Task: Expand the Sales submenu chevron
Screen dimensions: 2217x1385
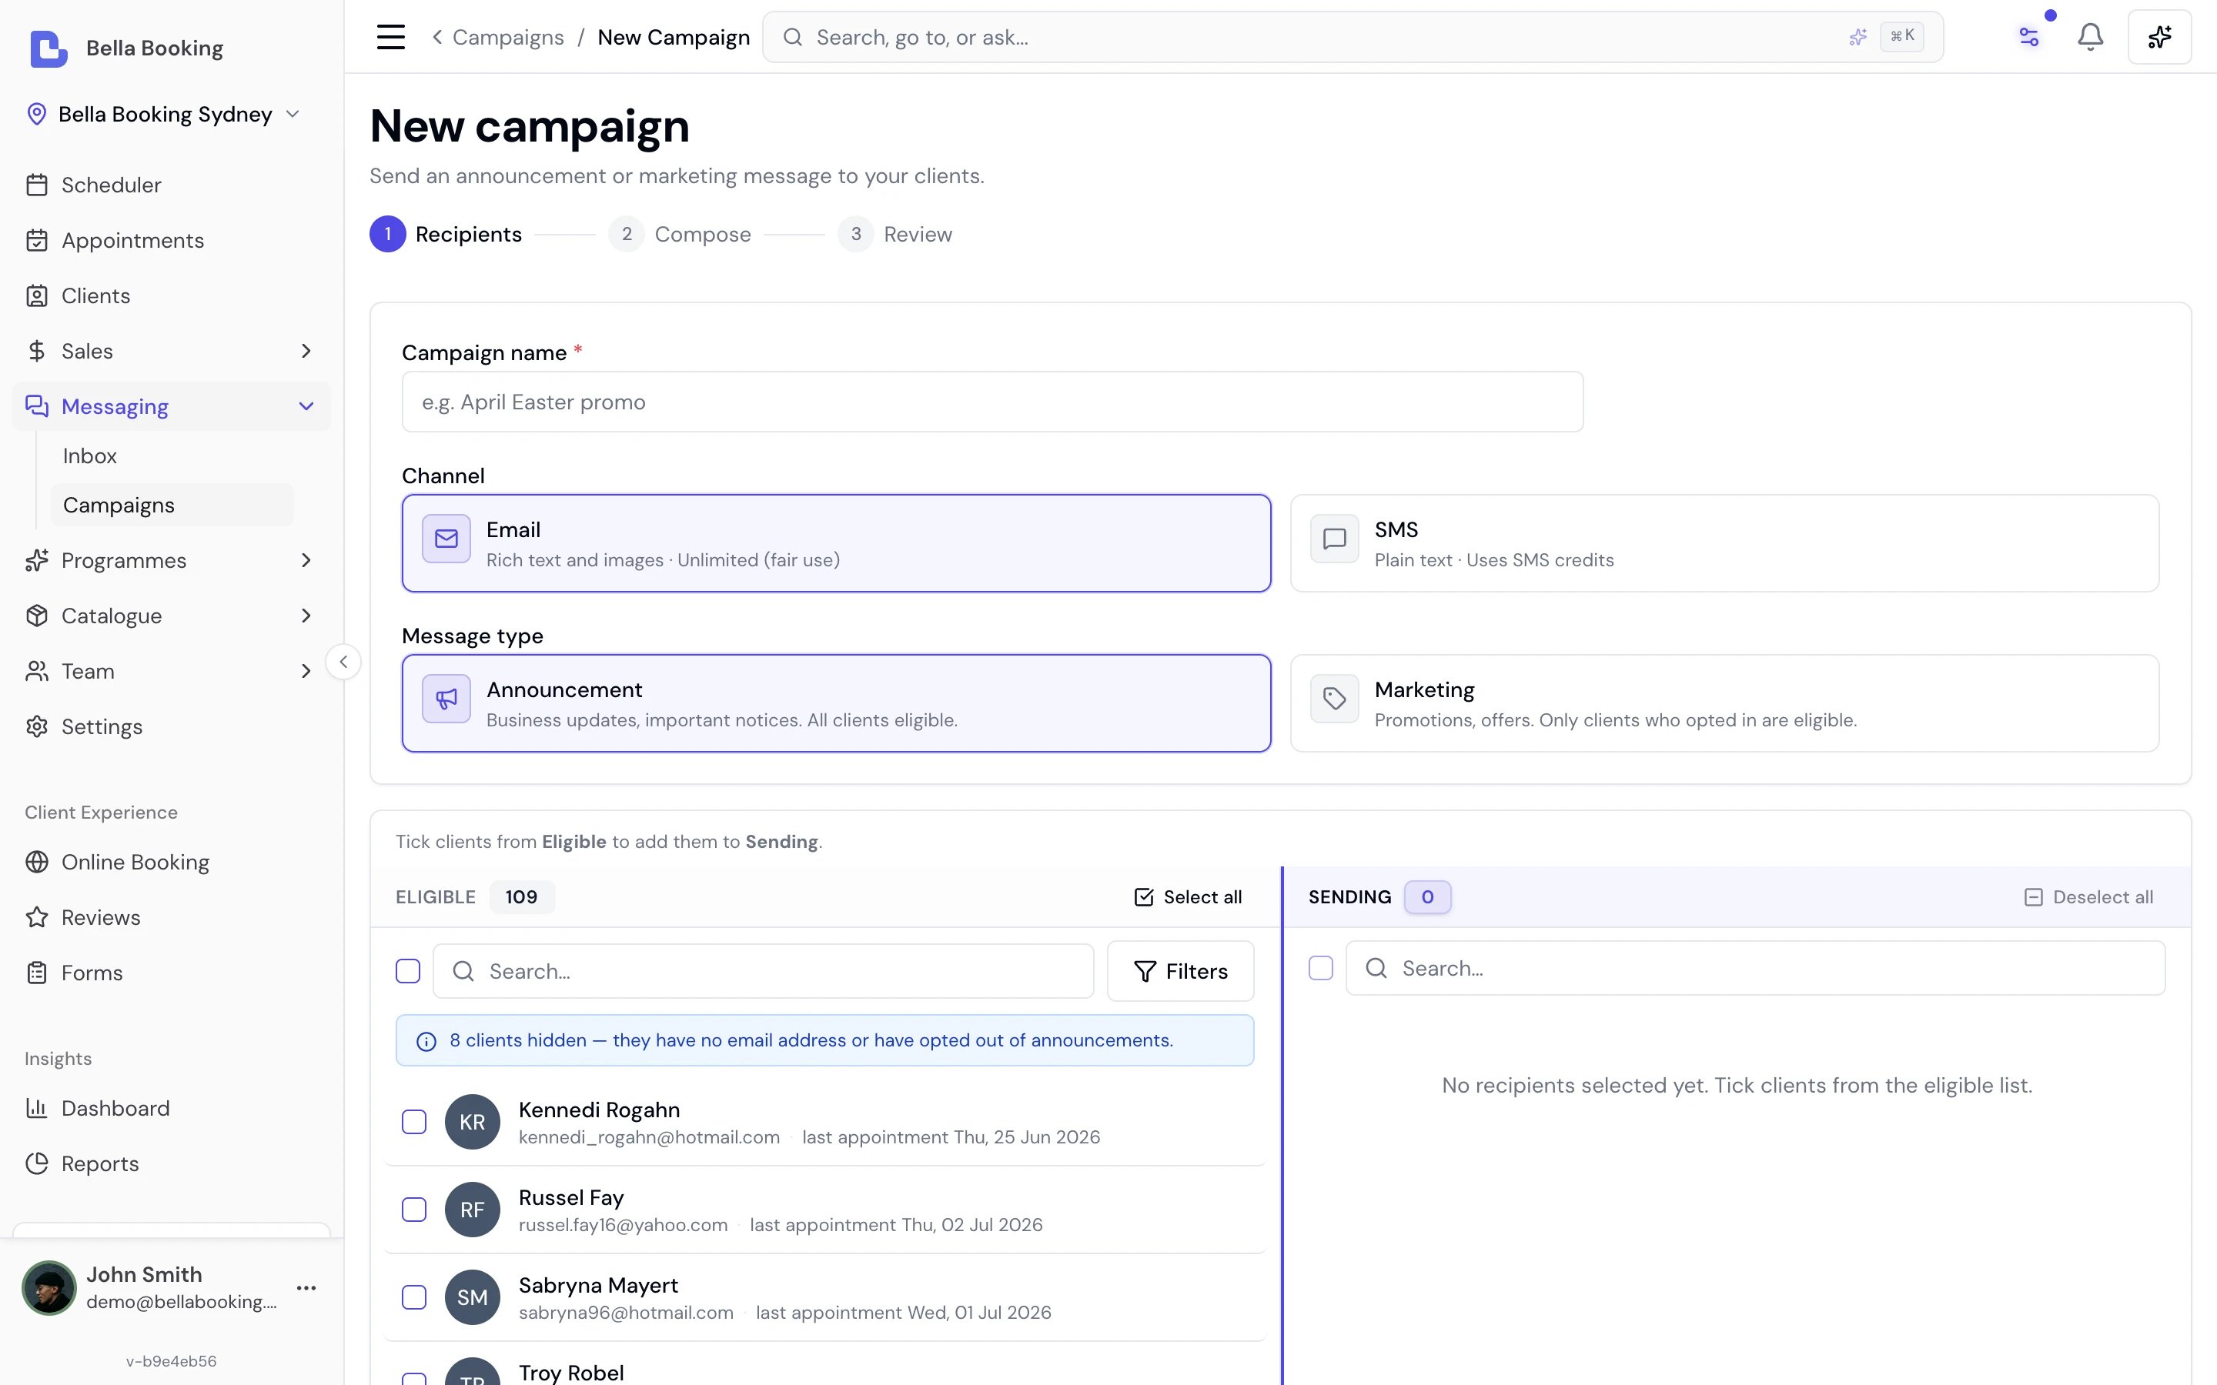Action: coord(306,351)
